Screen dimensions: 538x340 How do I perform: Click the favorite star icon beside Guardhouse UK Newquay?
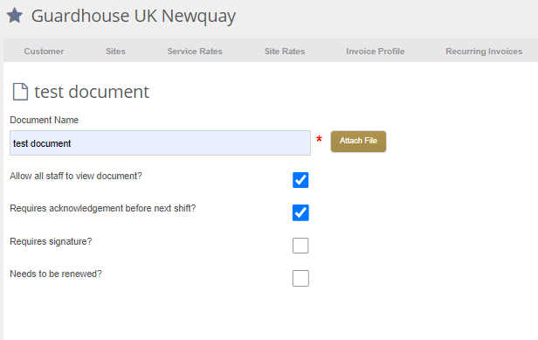coord(14,16)
